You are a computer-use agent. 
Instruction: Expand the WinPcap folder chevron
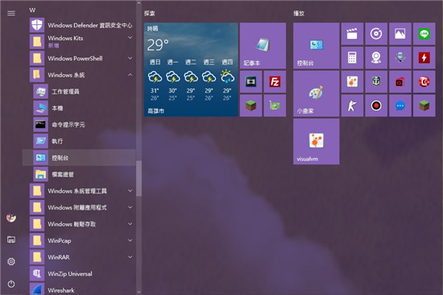click(x=130, y=240)
